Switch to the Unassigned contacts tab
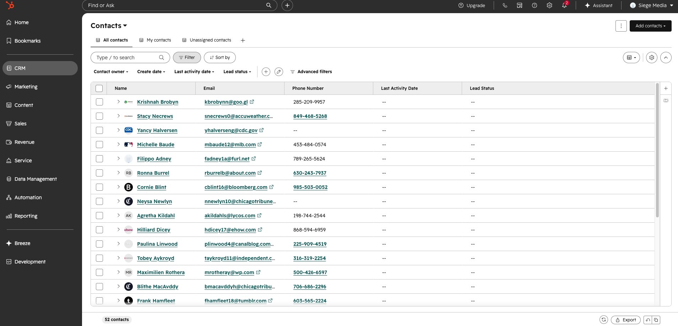The height and width of the screenshot is (326, 678). coord(206,40)
